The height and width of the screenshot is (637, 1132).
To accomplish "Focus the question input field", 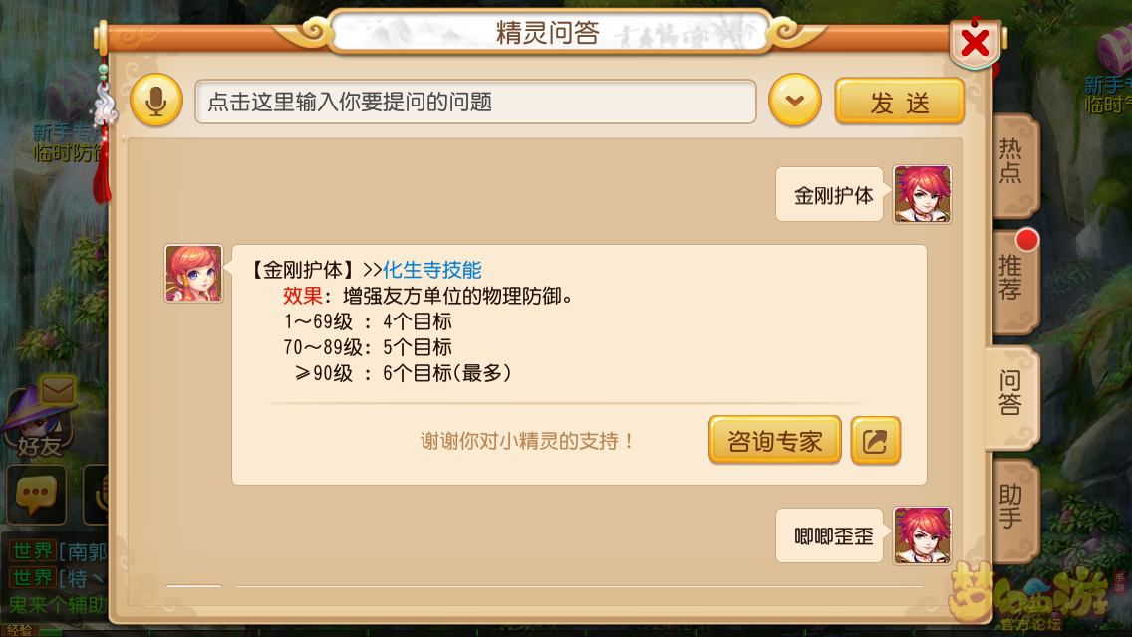I will (x=475, y=102).
